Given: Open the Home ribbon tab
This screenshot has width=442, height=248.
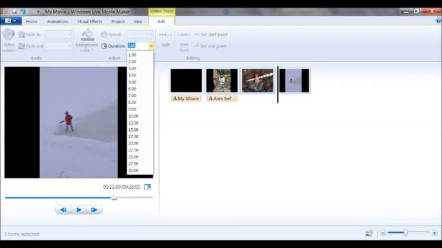Looking at the screenshot, I should tap(32, 21).
